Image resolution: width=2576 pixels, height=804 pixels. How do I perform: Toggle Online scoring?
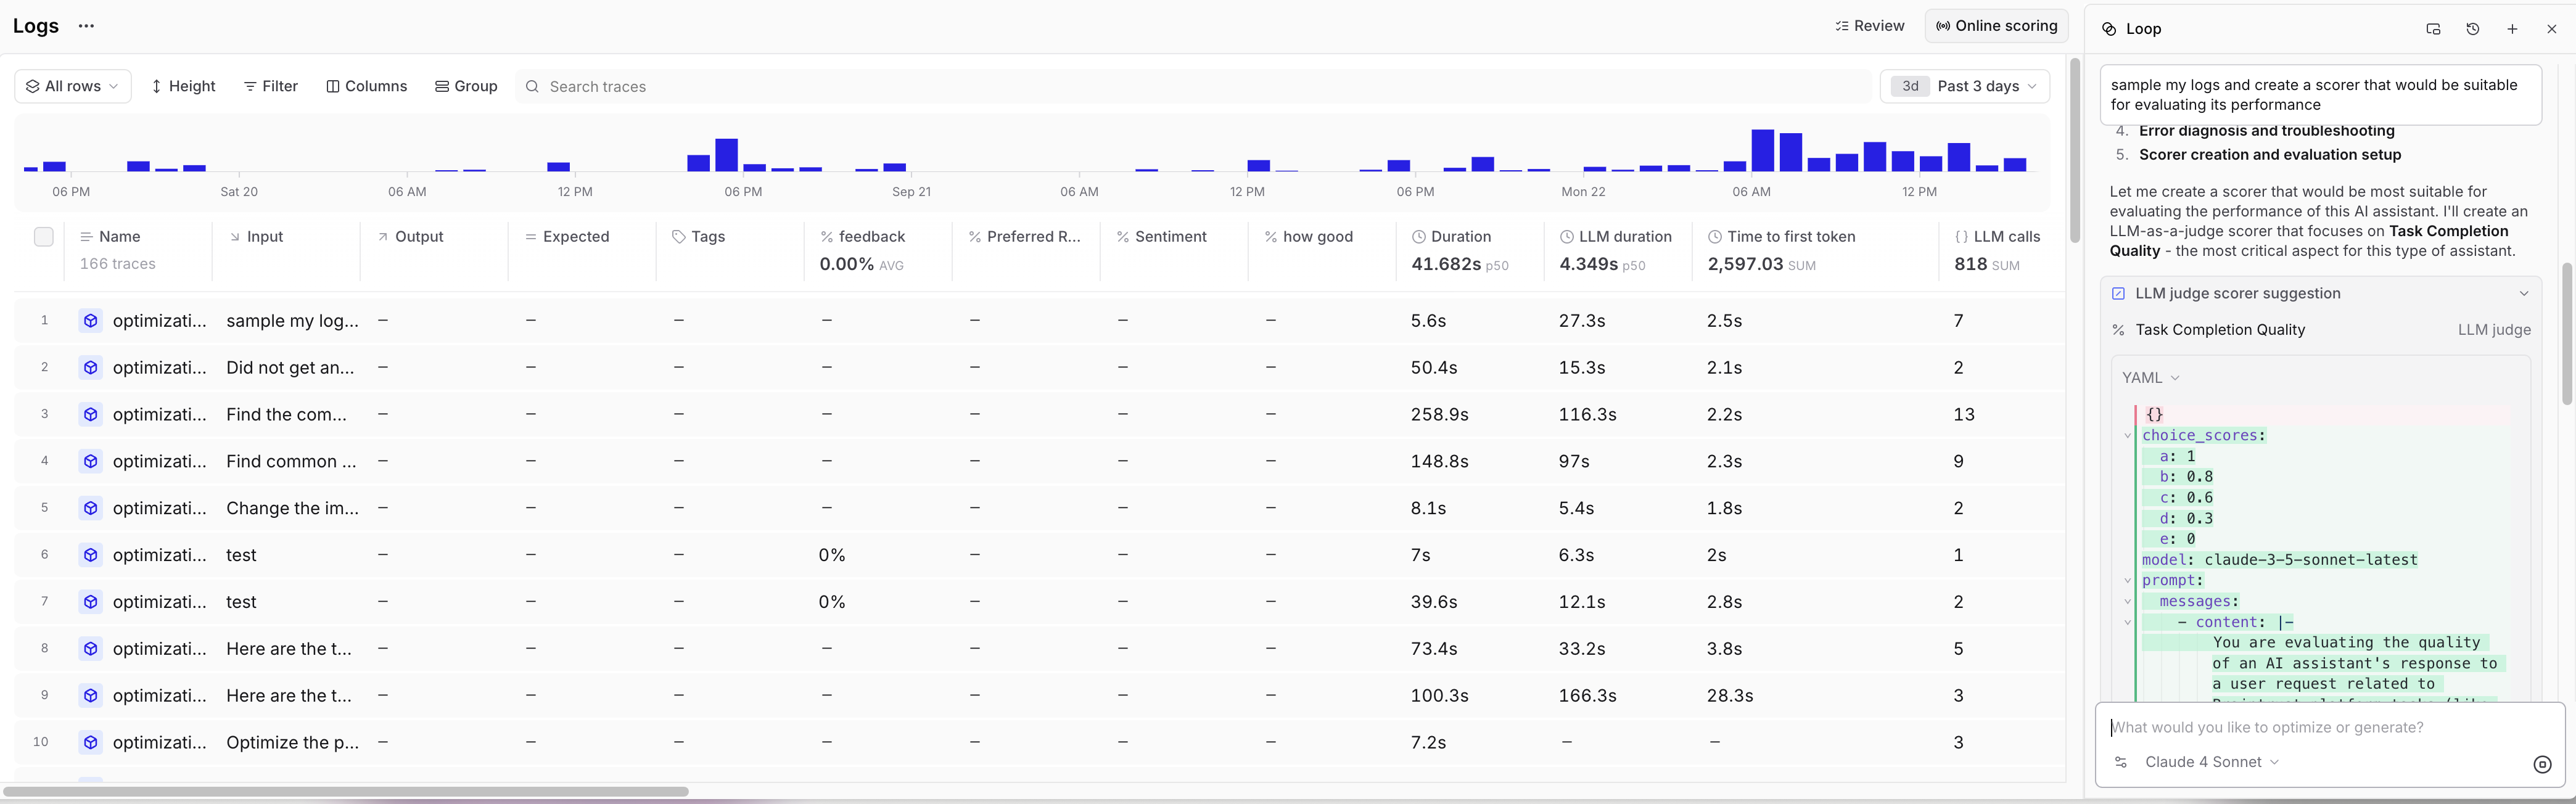coord(1996,25)
